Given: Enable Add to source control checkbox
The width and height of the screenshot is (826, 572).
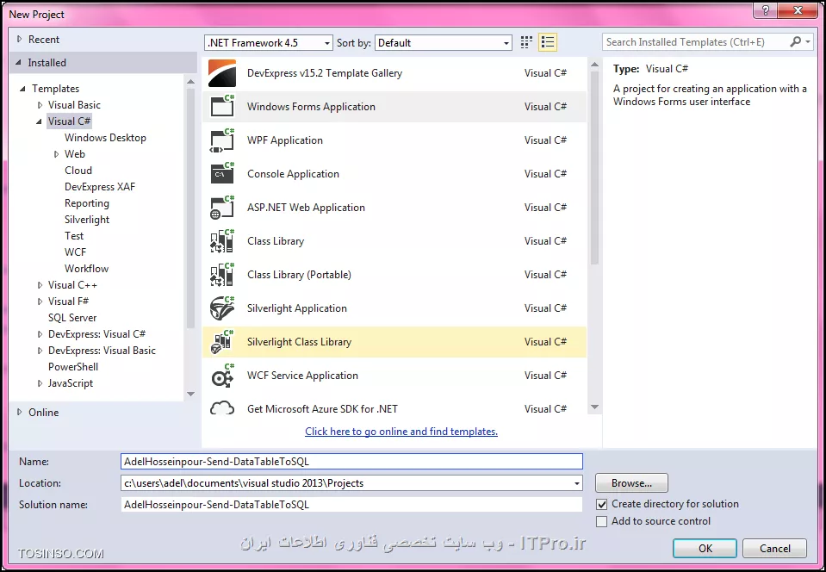Looking at the screenshot, I should [601, 521].
